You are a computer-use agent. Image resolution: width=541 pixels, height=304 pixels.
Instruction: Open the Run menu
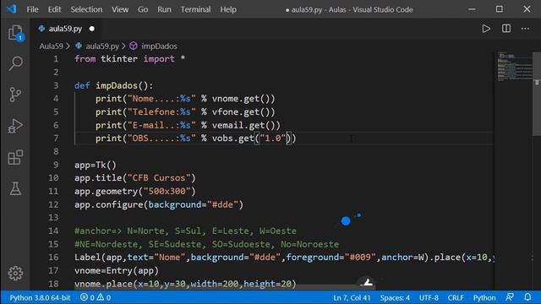click(164, 9)
